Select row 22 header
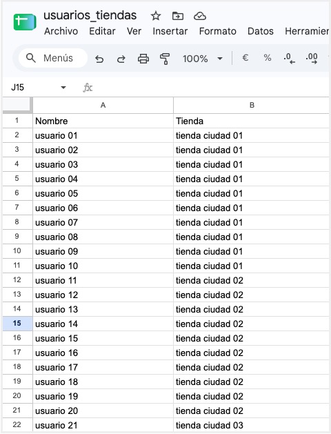The image size is (331, 434). [17, 425]
